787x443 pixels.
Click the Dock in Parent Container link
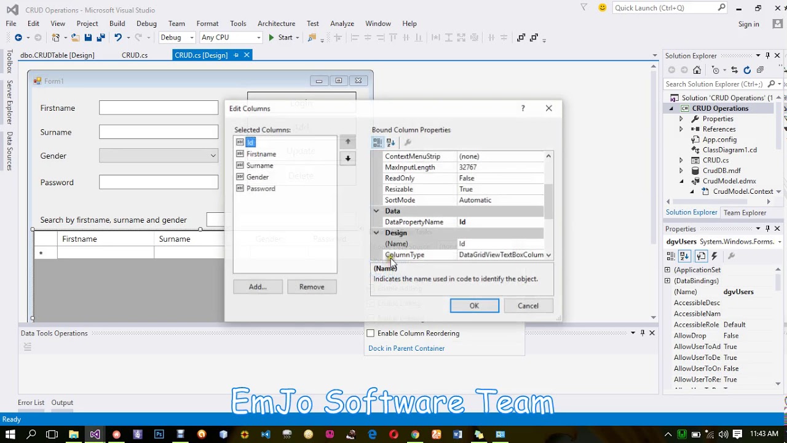(406, 348)
